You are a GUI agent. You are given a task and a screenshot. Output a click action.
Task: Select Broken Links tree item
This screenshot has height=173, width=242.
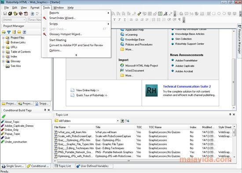click(x=18, y=42)
